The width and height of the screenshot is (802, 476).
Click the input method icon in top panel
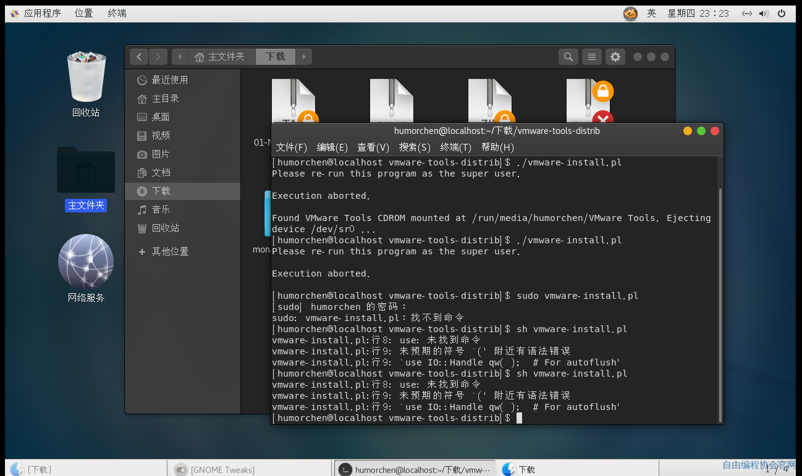pyautogui.click(x=630, y=13)
